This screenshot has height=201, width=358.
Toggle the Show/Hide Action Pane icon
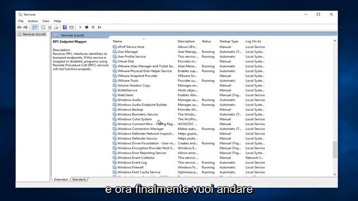point(71,27)
